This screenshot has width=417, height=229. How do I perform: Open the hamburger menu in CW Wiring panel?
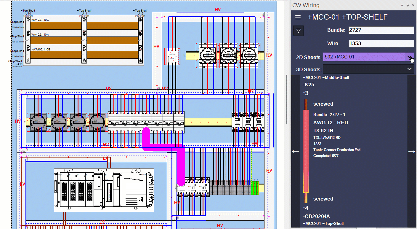coord(298,17)
